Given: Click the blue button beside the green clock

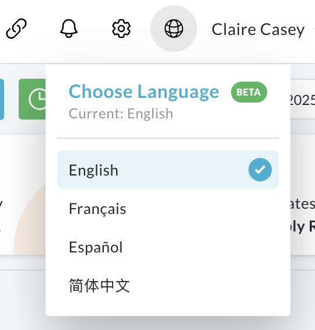Looking at the screenshot, I should (2, 99).
